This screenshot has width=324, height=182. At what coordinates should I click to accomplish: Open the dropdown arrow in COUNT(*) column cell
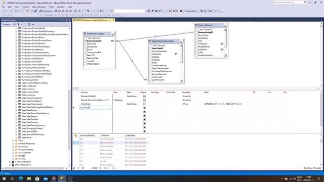[111, 108]
